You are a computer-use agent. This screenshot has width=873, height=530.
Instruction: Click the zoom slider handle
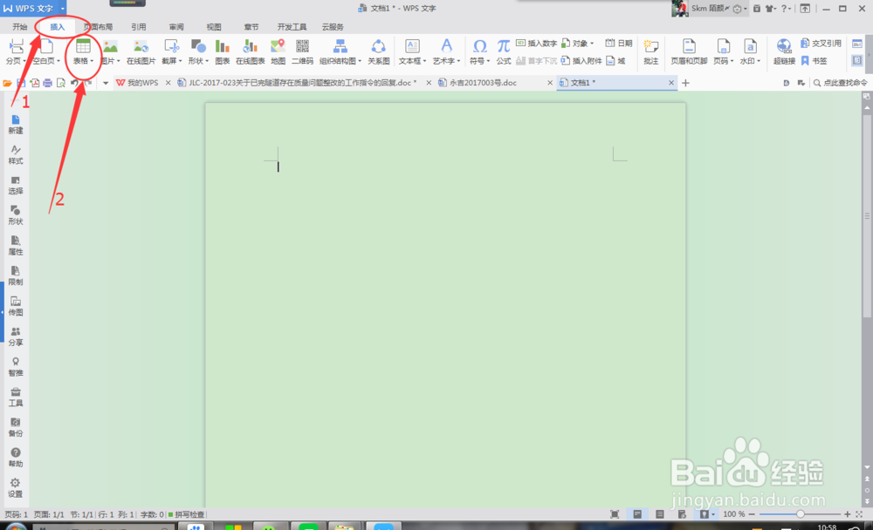point(800,514)
